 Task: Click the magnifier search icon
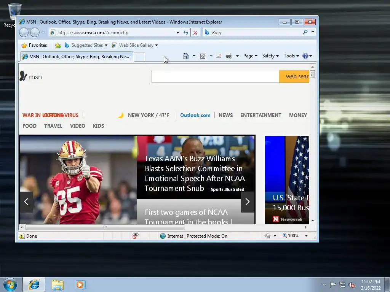pos(305,32)
